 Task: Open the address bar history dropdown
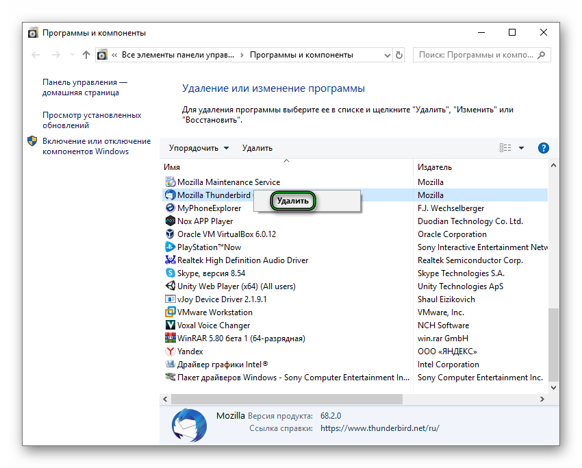tap(387, 56)
